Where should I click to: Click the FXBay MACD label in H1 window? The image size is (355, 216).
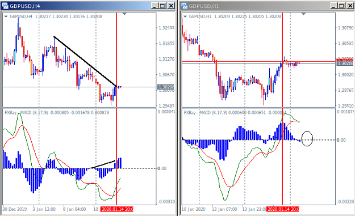[235, 112]
